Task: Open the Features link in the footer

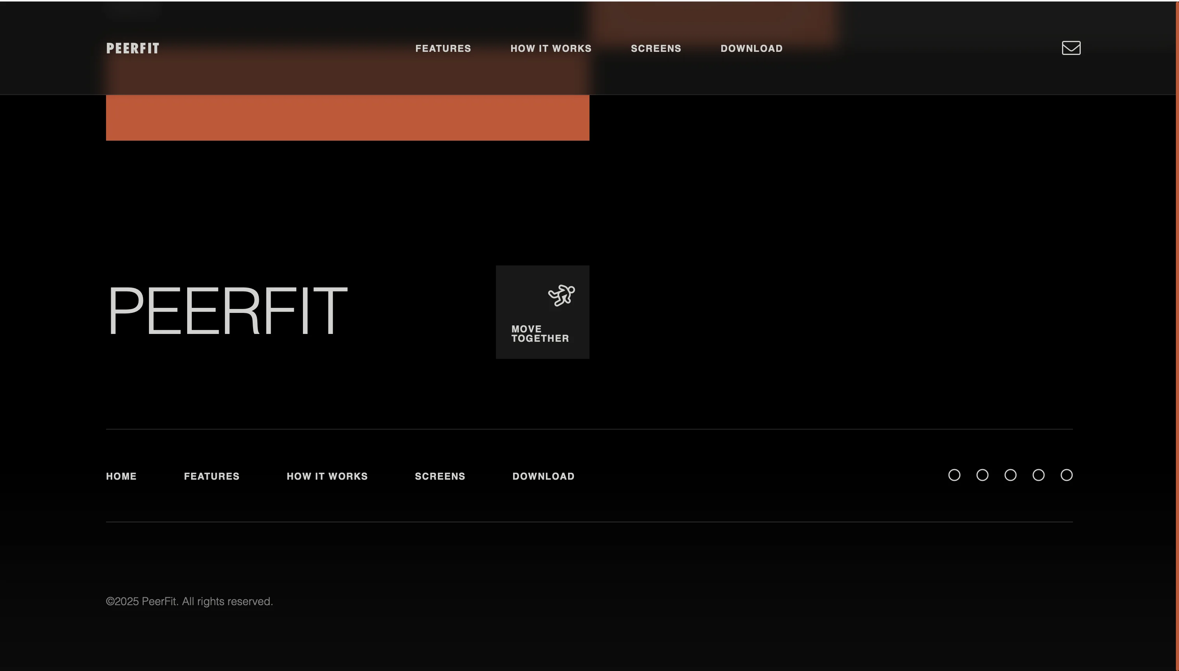Action: 212,476
